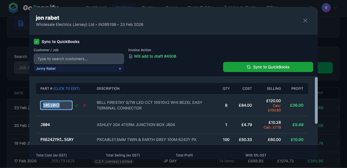This screenshot has height=168, width=347.
Task: Click the document icon behind the dialog
Action: (21, 23)
